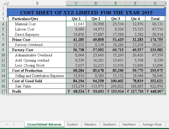169x129 pixels.
Task: Click the cost sheet title banner
Action: [86, 13]
